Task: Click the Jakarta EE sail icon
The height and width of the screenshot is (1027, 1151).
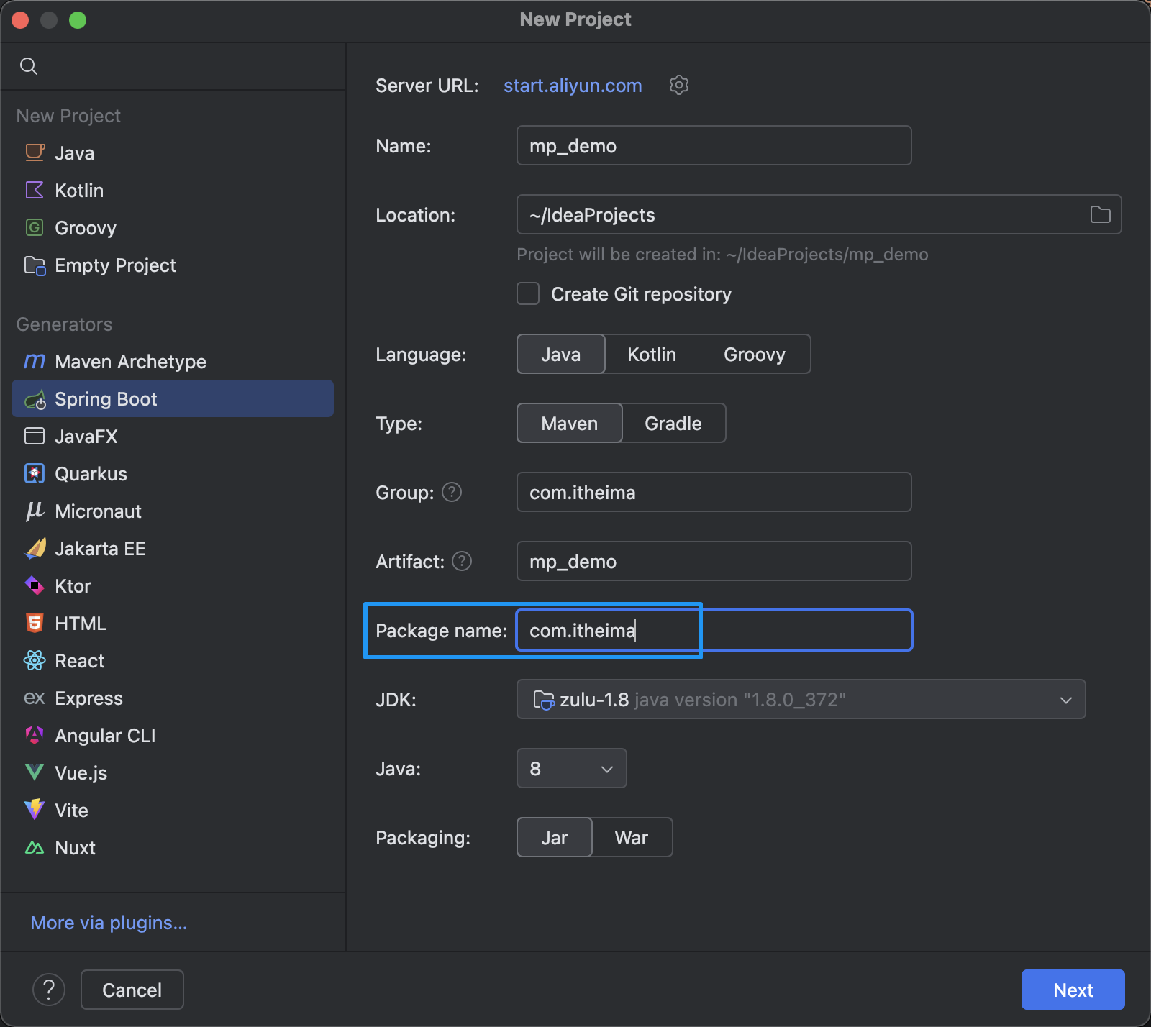Action: (35, 548)
